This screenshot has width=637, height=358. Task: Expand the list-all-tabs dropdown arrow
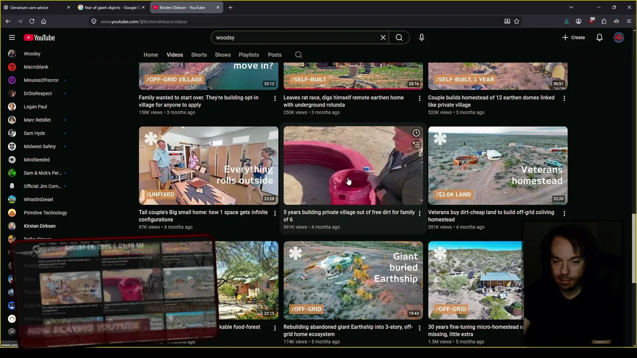tap(571, 7)
